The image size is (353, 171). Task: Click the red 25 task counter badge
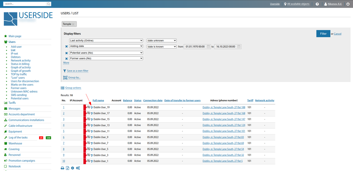(41, 138)
